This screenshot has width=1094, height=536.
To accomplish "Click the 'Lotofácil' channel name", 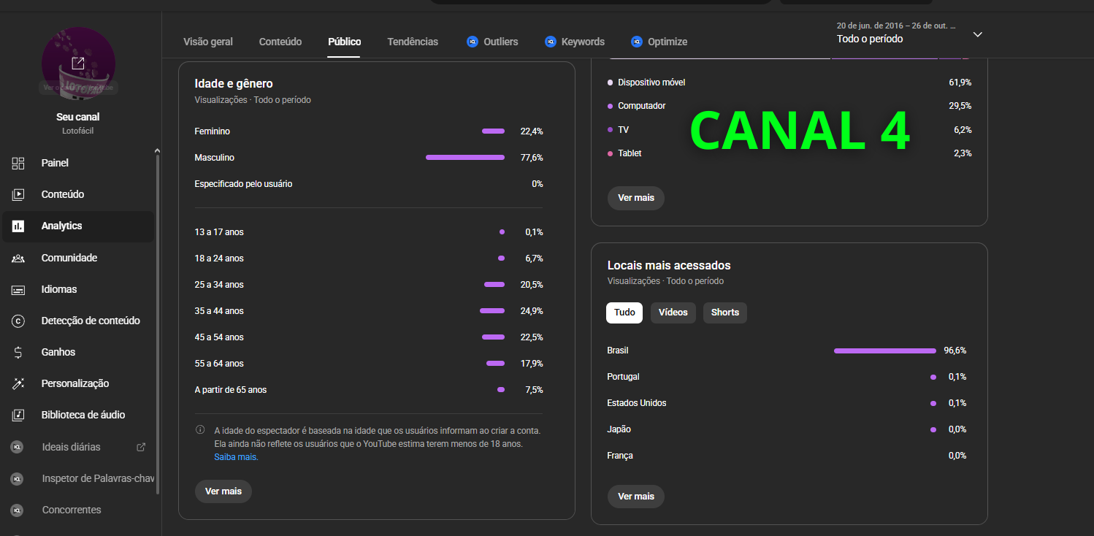I will 78,131.
